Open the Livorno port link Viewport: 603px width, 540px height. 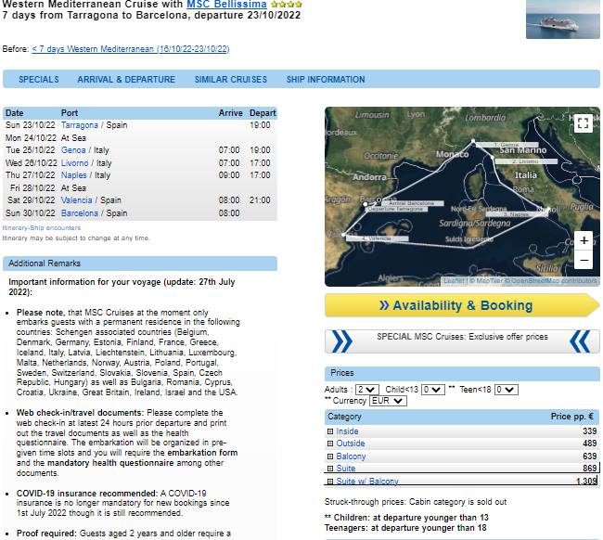pos(74,163)
